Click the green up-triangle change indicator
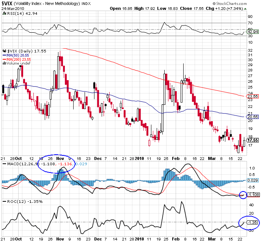Screen dimensions: 261x242 tap(245, 9)
